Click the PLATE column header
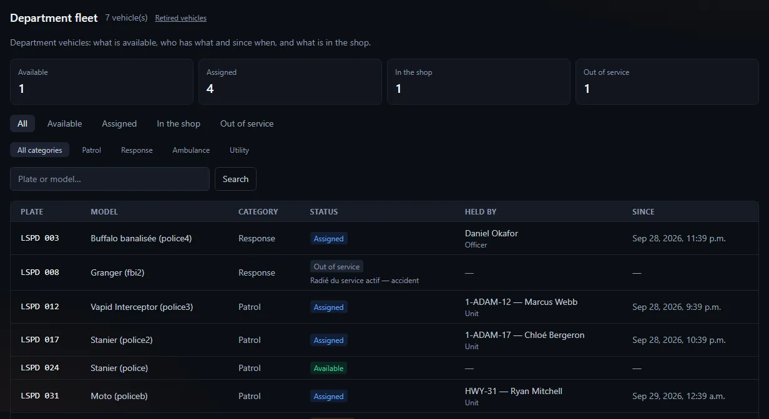Viewport: 769px width, 419px height. click(x=32, y=212)
